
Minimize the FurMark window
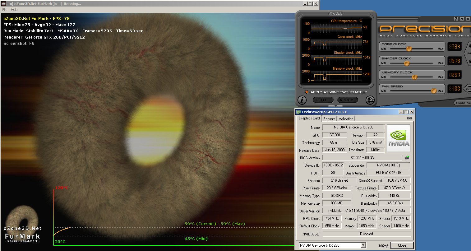[x=304, y=4]
